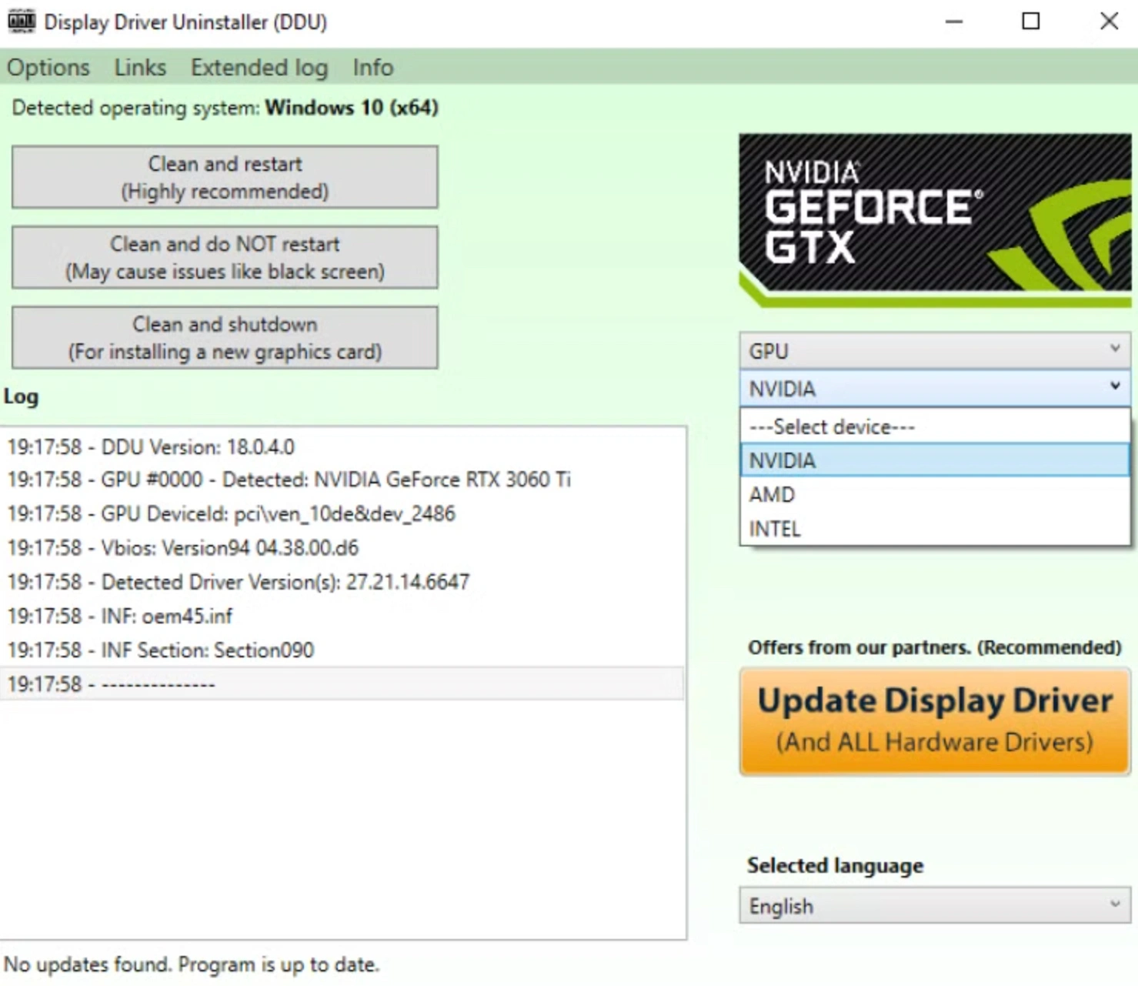Click the 'Selected language' label
Screen dimensions: 1138x986
pos(835,866)
